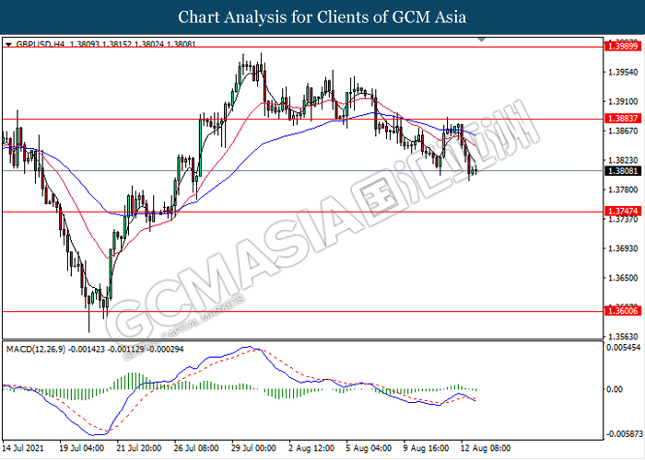This screenshot has height=460, width=645.
Task: Click the 1.39540 price scale value
Action: pos(623,73)
